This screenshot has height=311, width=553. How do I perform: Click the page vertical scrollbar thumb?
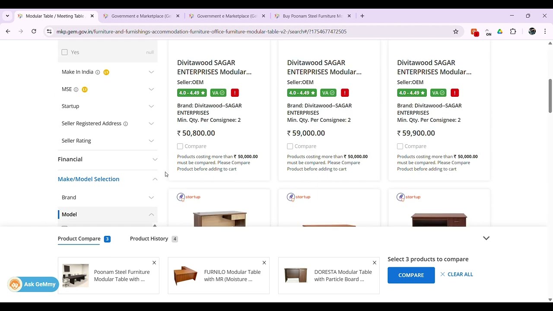click(550, 96)
